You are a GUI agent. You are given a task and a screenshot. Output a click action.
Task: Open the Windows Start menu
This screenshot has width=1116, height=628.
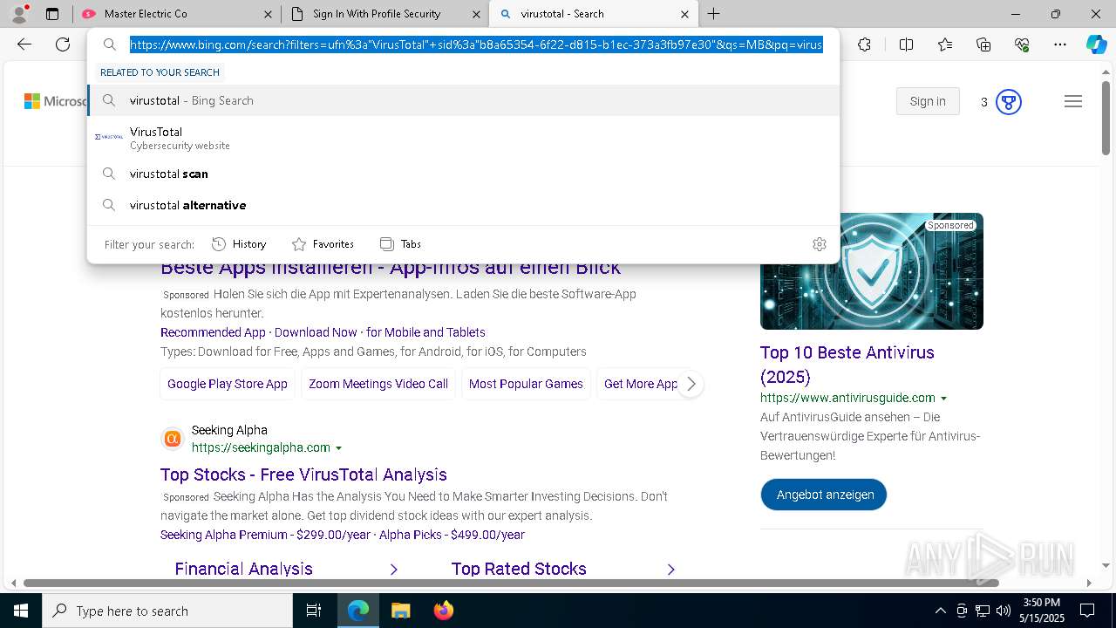tap(21, 611)
